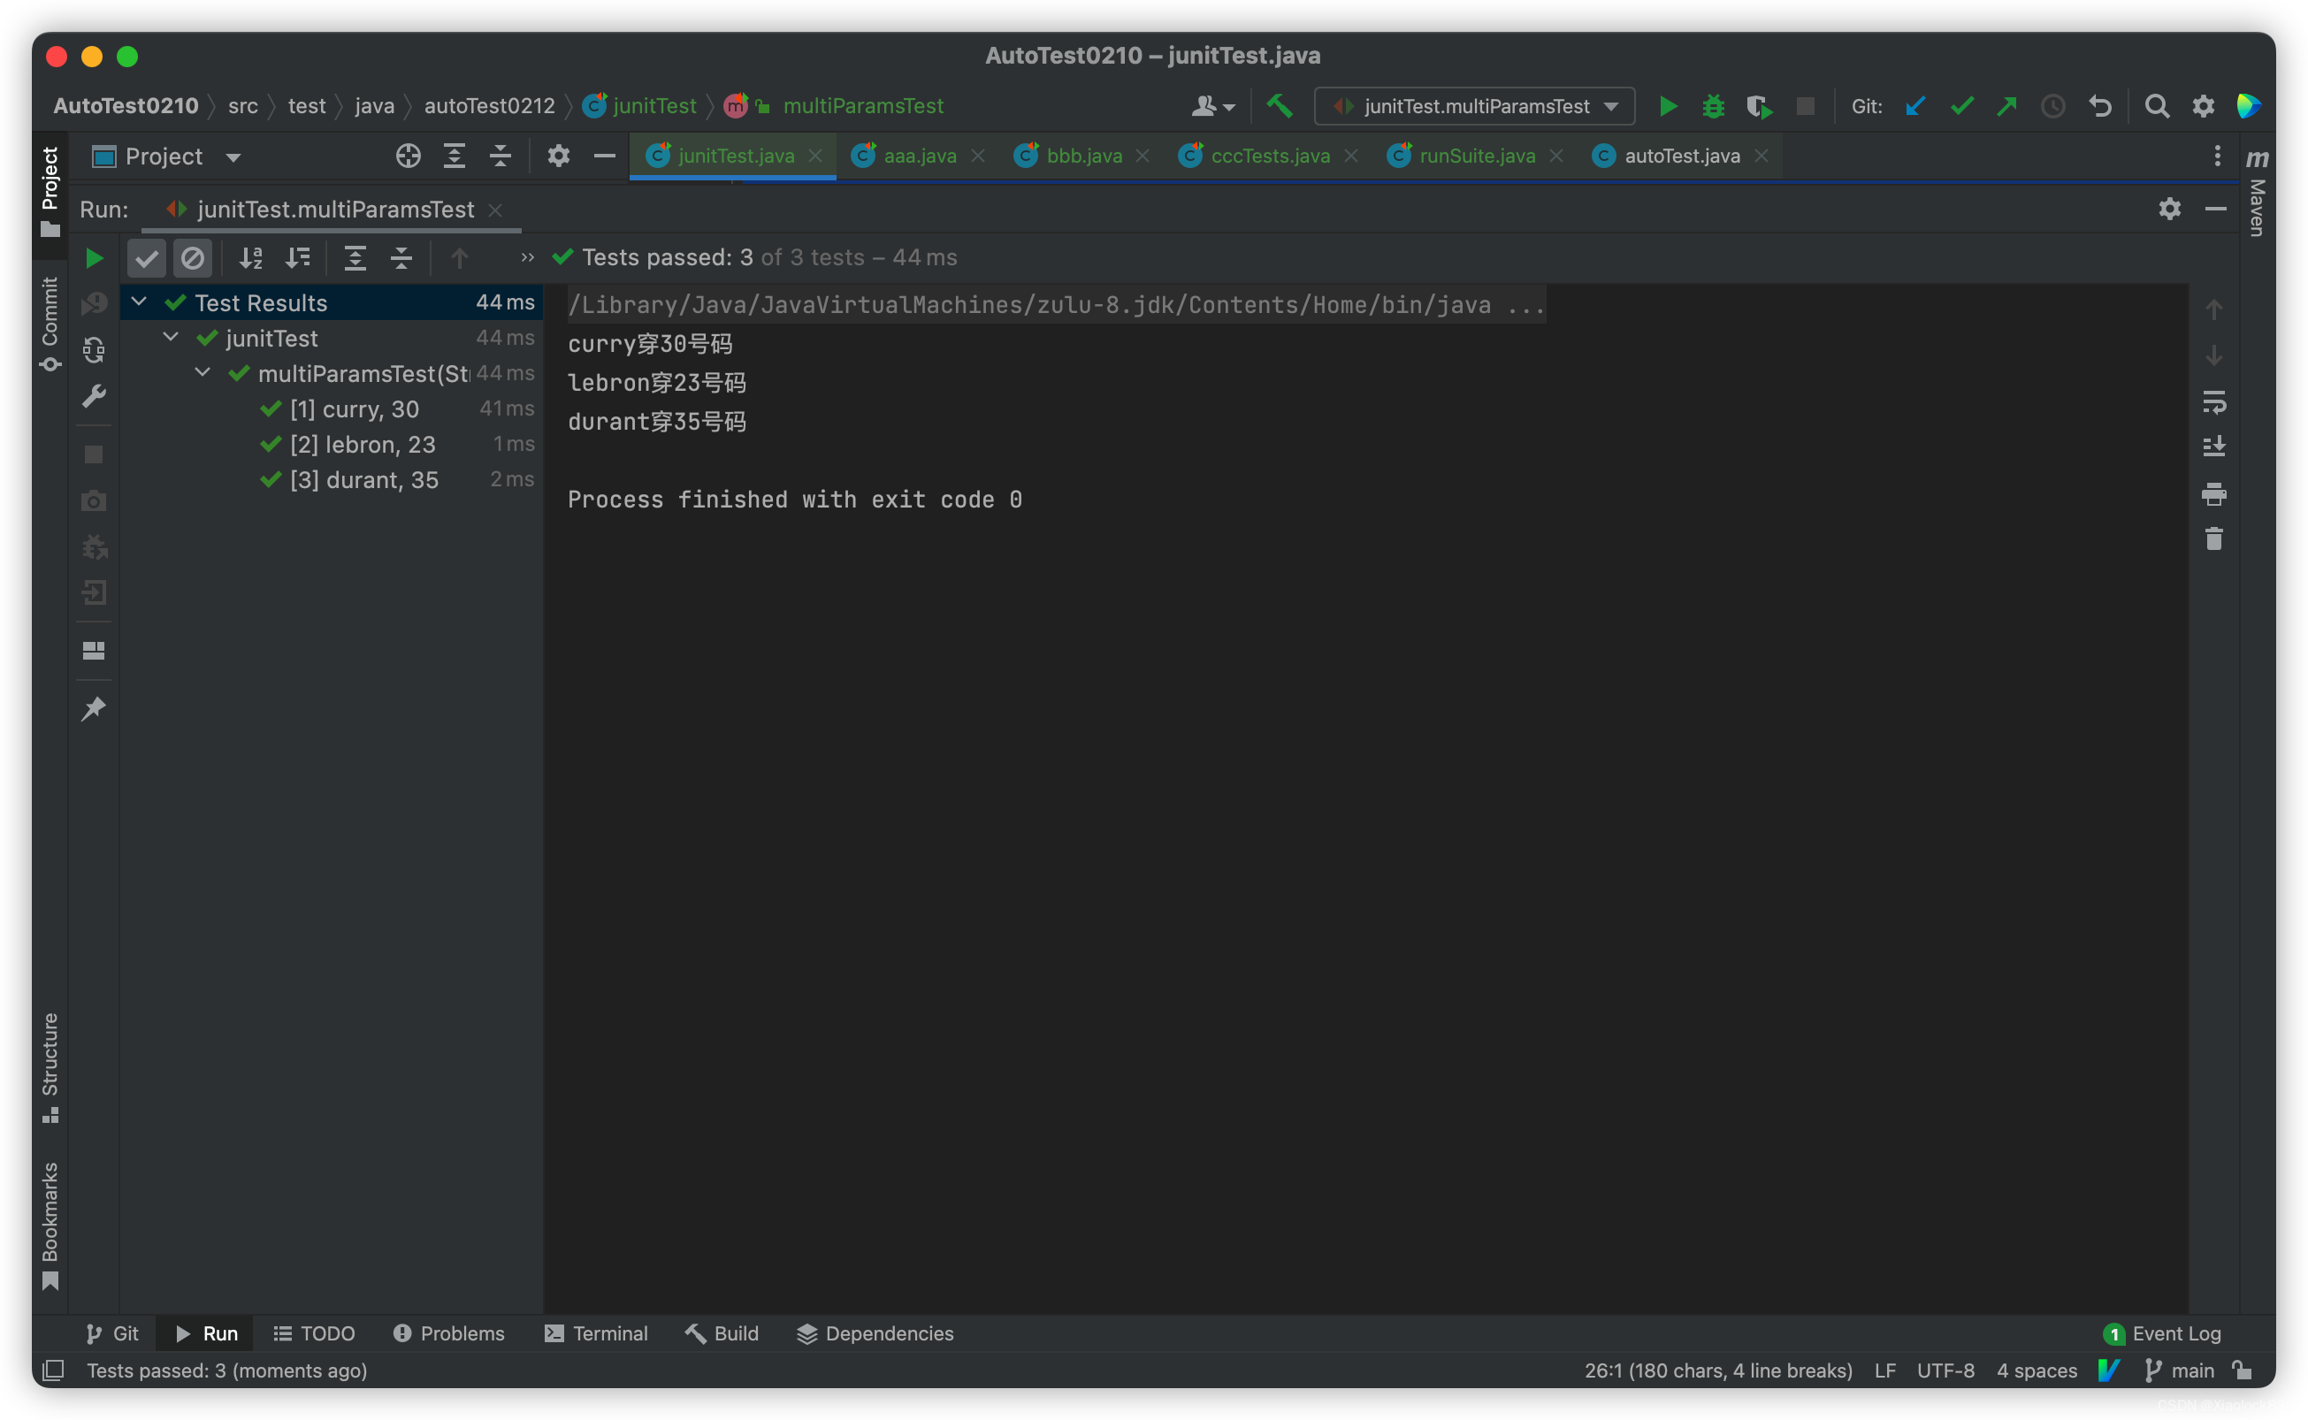
Task: Open the Dependencies tool window
Action: coord(875,1333)
